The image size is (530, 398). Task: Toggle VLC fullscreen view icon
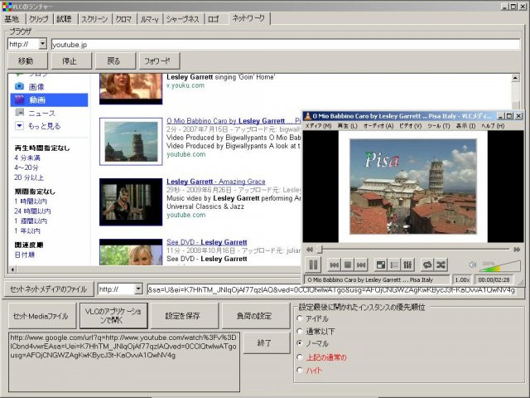[381, 265]
